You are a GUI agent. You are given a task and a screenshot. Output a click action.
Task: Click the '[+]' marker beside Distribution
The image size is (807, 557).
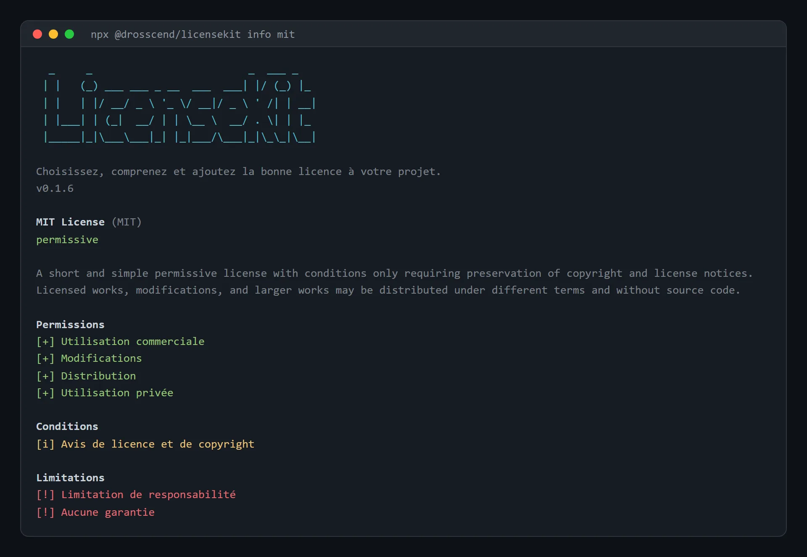(x=45, y=376)
